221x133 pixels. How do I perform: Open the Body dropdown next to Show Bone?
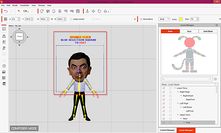[x=164, y=19]
